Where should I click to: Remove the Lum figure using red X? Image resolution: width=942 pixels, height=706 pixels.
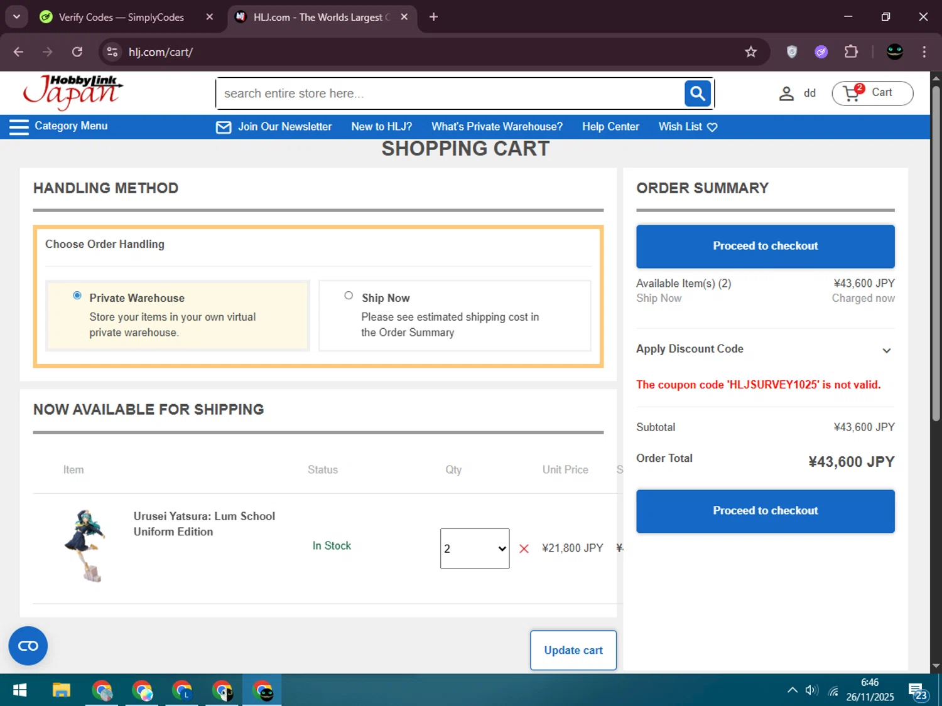point(524,548)
